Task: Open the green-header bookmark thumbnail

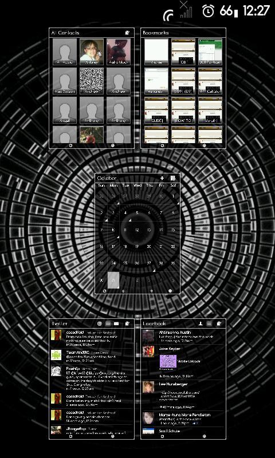Action: pos(210,52)
